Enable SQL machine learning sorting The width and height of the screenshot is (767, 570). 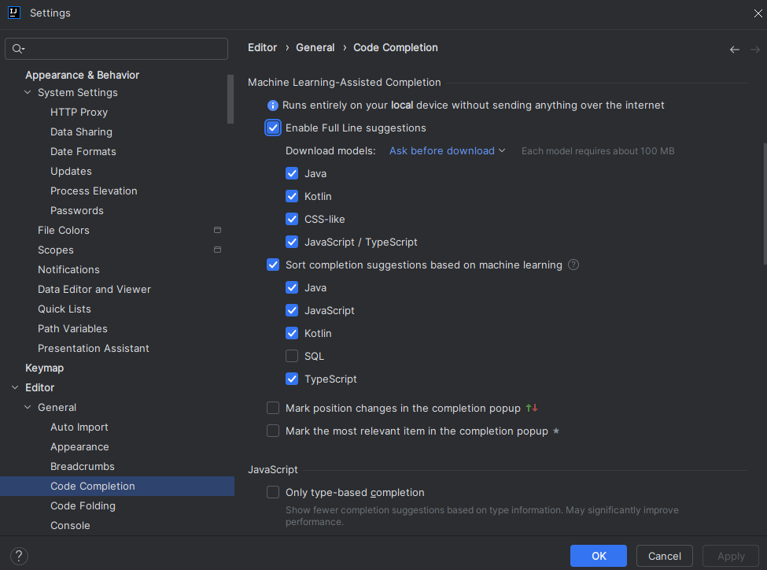pos(292,356)
